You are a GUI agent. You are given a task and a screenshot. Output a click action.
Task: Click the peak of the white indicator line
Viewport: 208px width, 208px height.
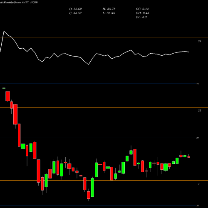[x=4, y=31]
